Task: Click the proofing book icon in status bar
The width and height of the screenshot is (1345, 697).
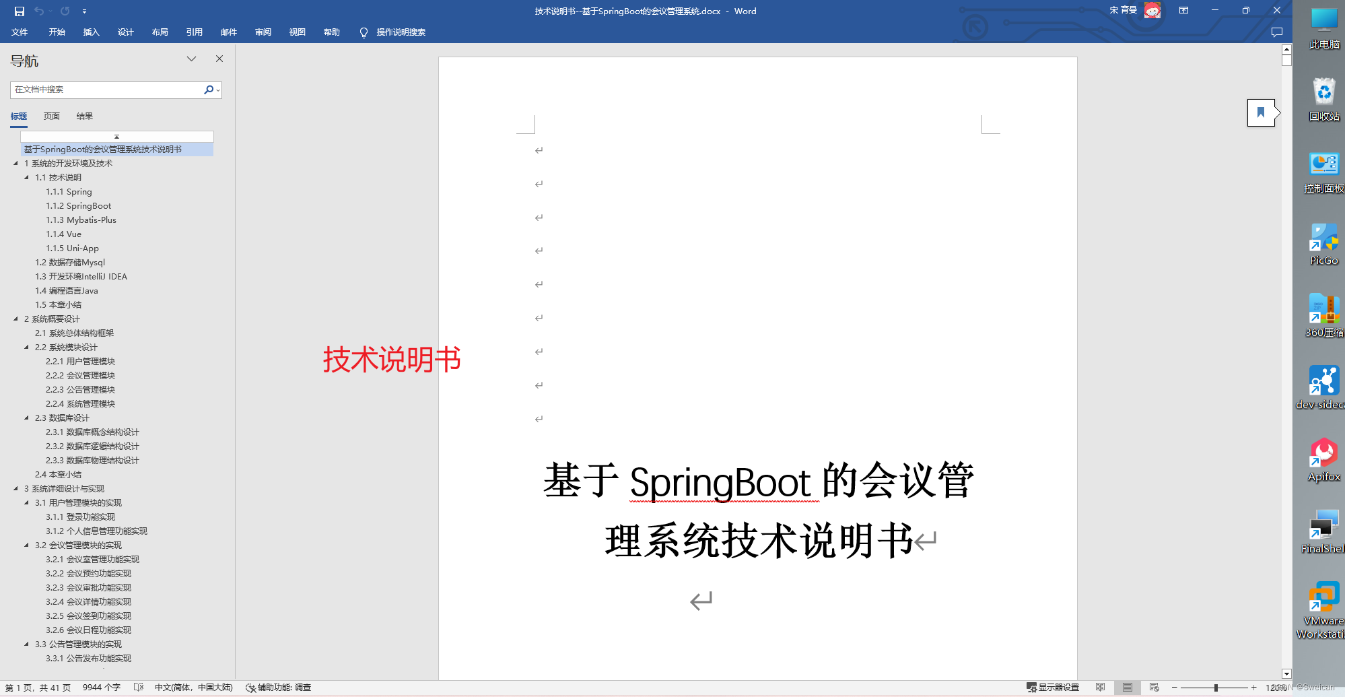Action: 139,688
